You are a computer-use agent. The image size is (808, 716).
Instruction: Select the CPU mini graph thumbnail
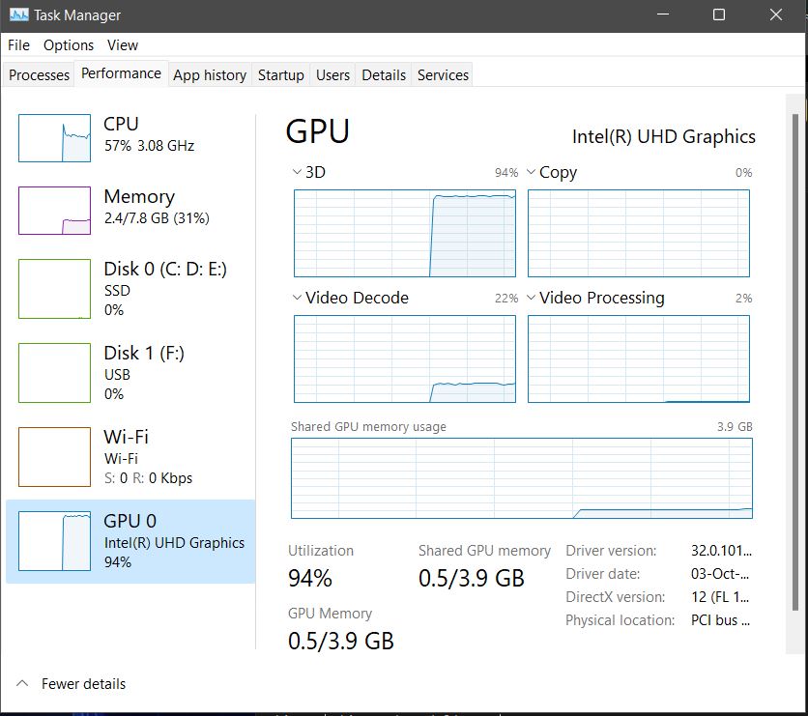pos(54,137)
